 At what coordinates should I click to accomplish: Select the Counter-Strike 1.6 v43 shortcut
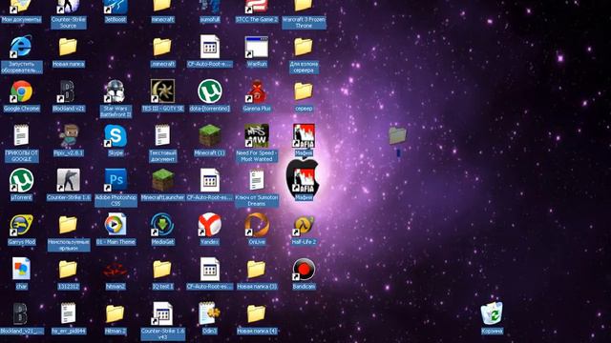pos(162,313)
